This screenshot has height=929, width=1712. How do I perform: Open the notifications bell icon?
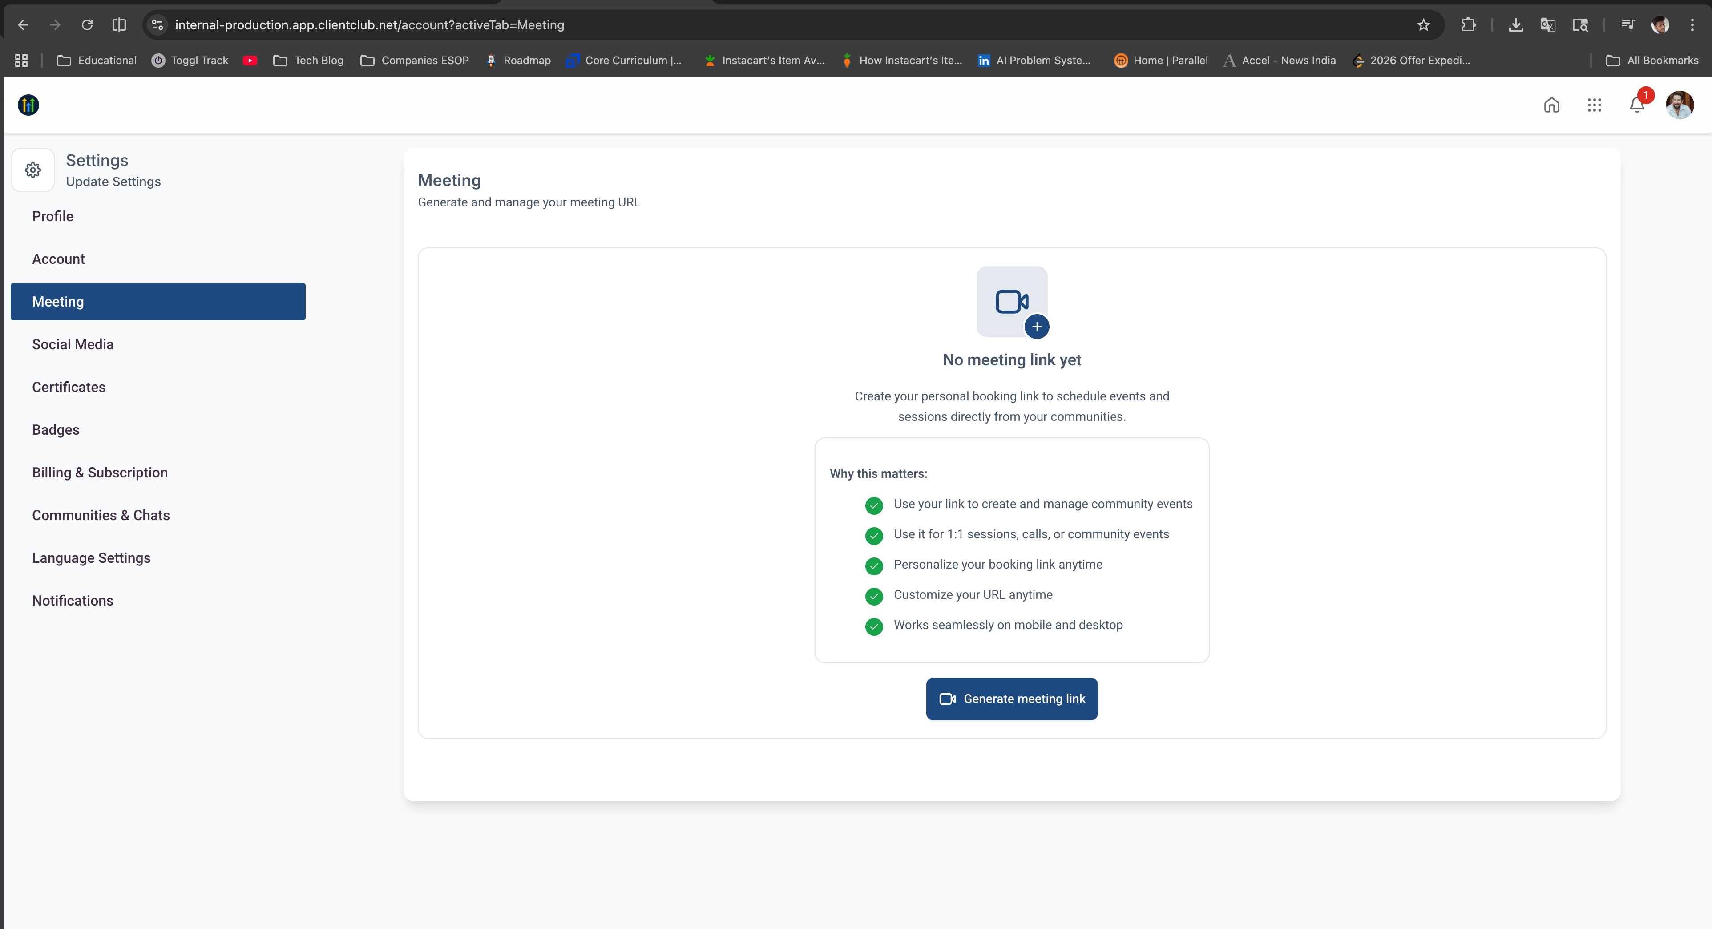pyautogui.click(x=1637, y=105)
